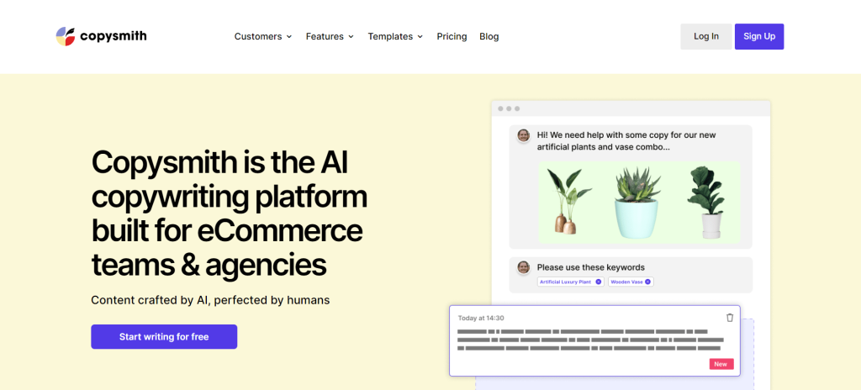Click the generated copy card text
The image size is (861, 390).
pyautogui.click(x=589, y=340)
